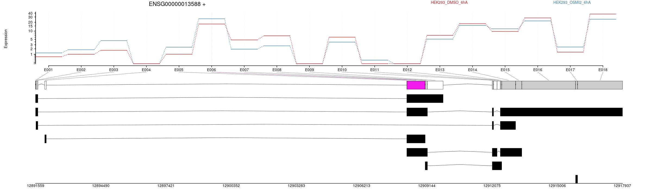Click exon label E010

tap(342, 70)
